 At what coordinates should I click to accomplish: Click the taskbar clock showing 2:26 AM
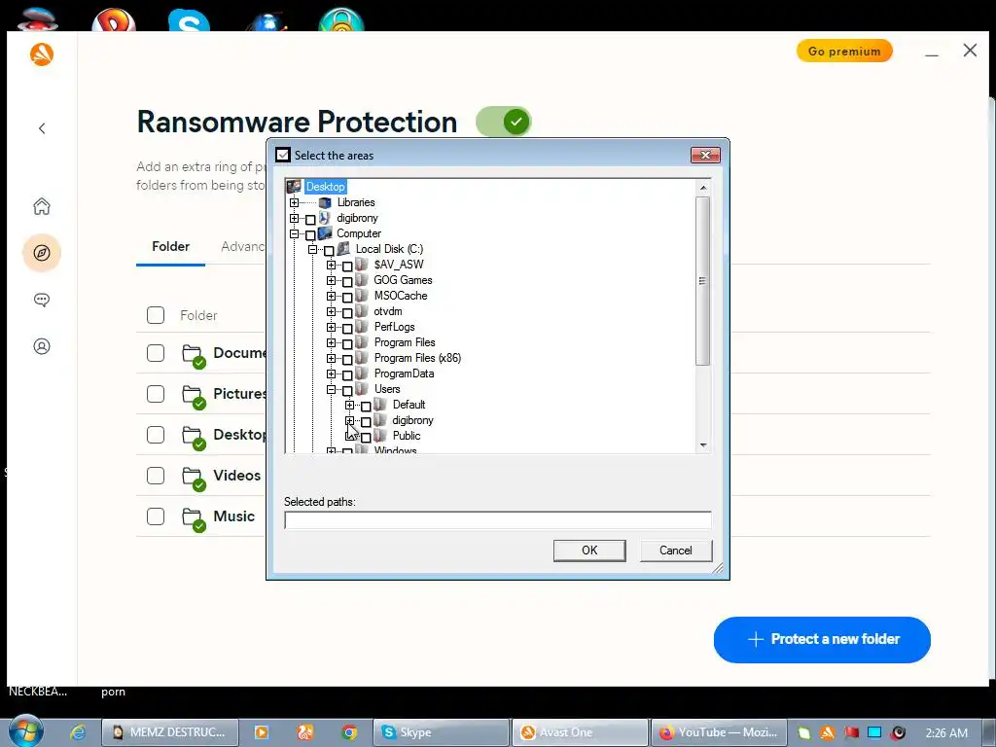coord(946,733)
